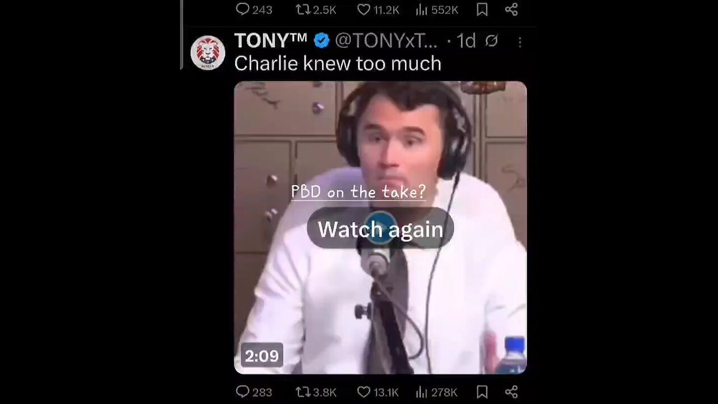Click the 2:09 video duration badge
718x404 pixels.
coord(261,356)
